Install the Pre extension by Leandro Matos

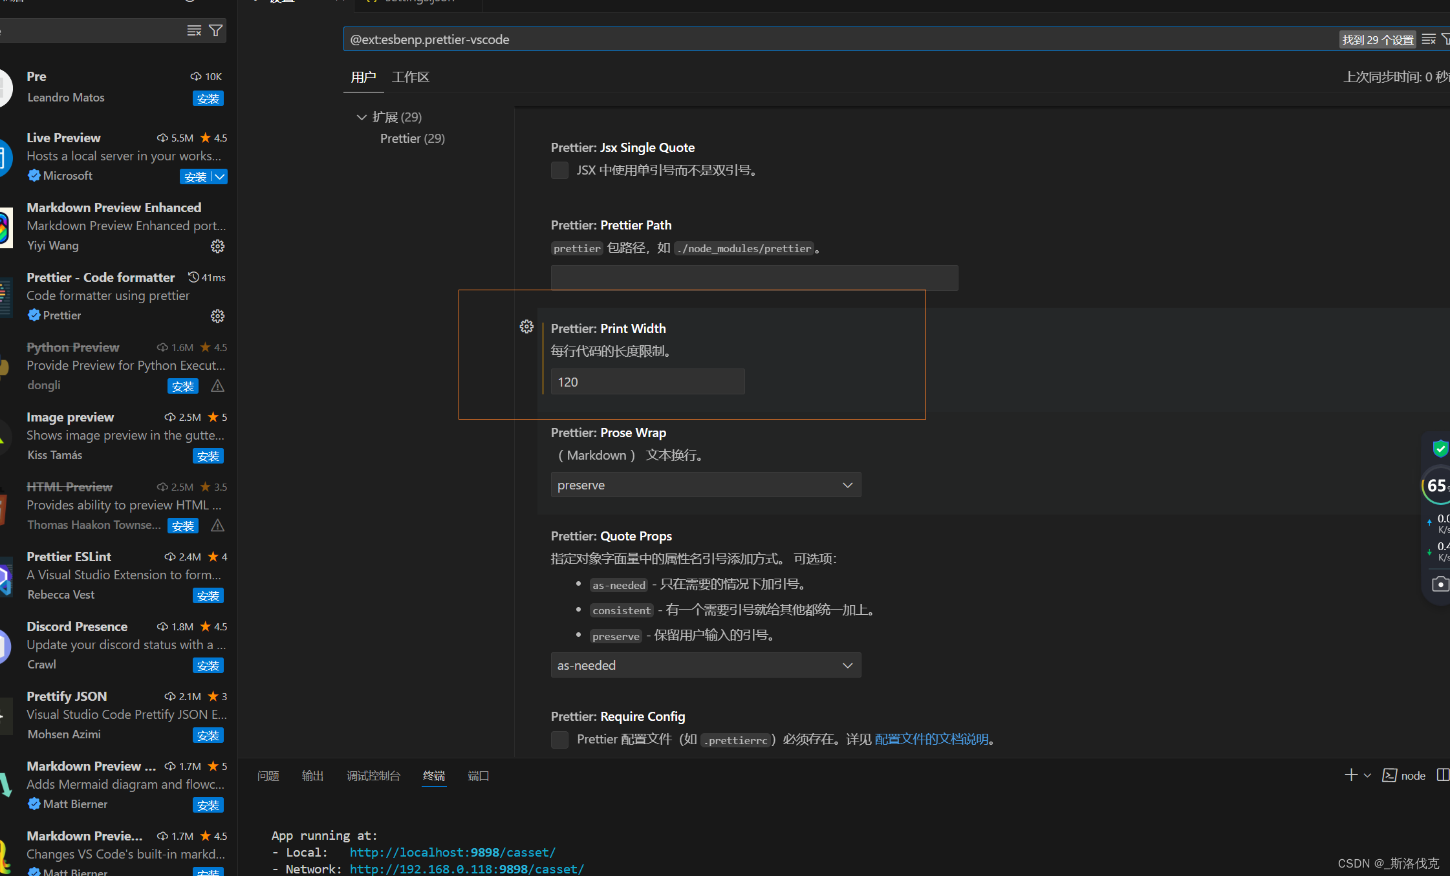tap(208, 98)
